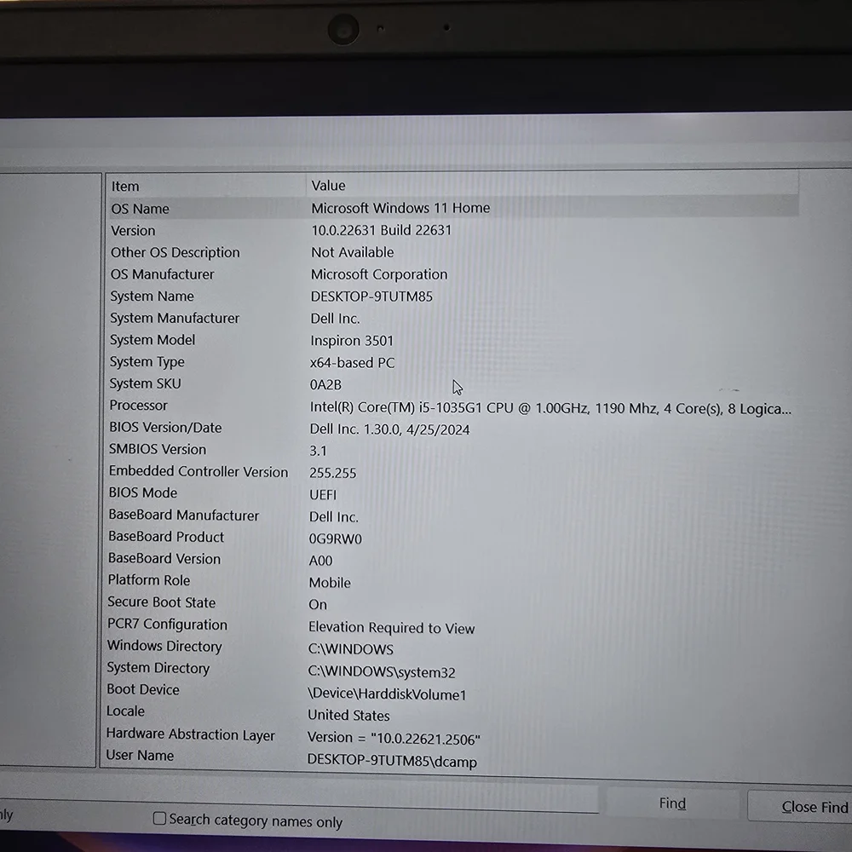The height and width of the screenshot is (852, 852).
Task: Click the UEFI value
Action: click(x=323, y=494)
